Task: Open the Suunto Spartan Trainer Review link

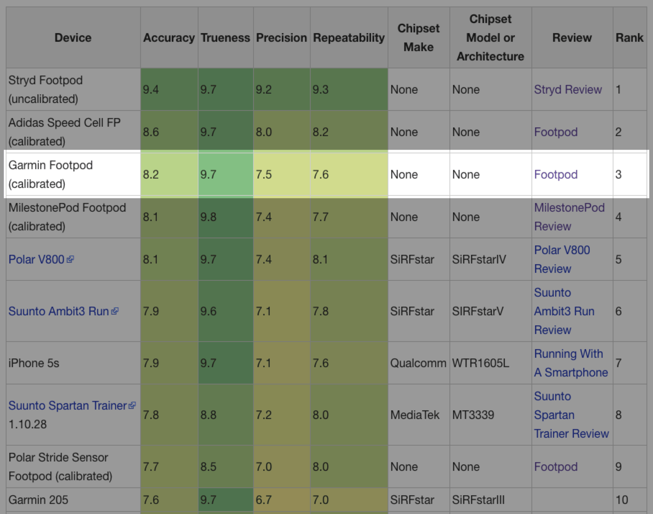Action: coord(571,415)
